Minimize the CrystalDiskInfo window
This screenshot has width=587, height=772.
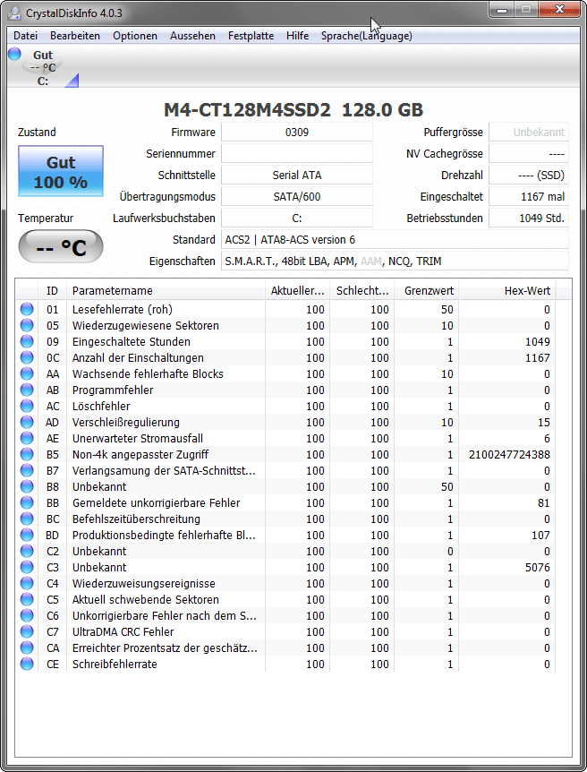(x=502, y=9)
